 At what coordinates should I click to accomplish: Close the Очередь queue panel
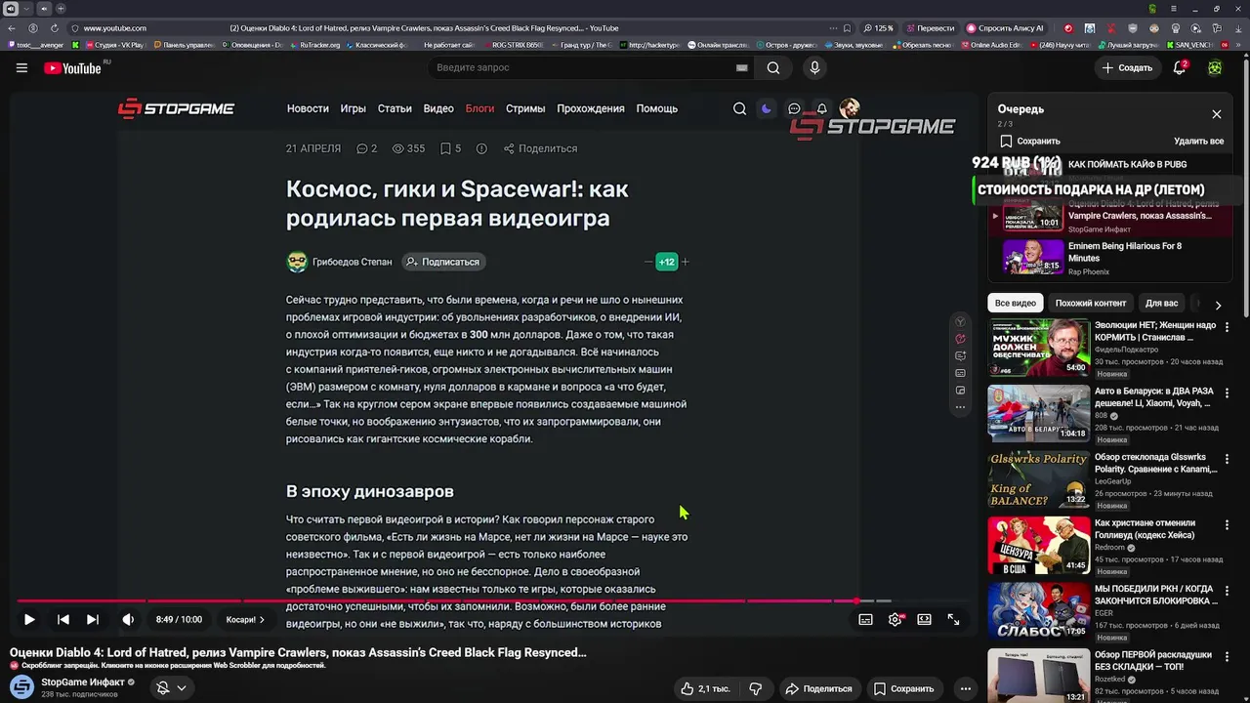click(x=1217, y=114)
